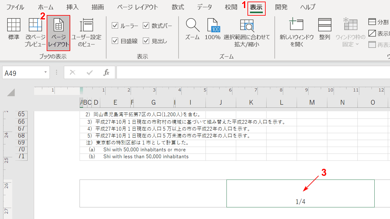The width and height of the screenshot is (390, 219).
Task: Open the ページ レイアウト ribbon tab
Action: click(138, 7)
